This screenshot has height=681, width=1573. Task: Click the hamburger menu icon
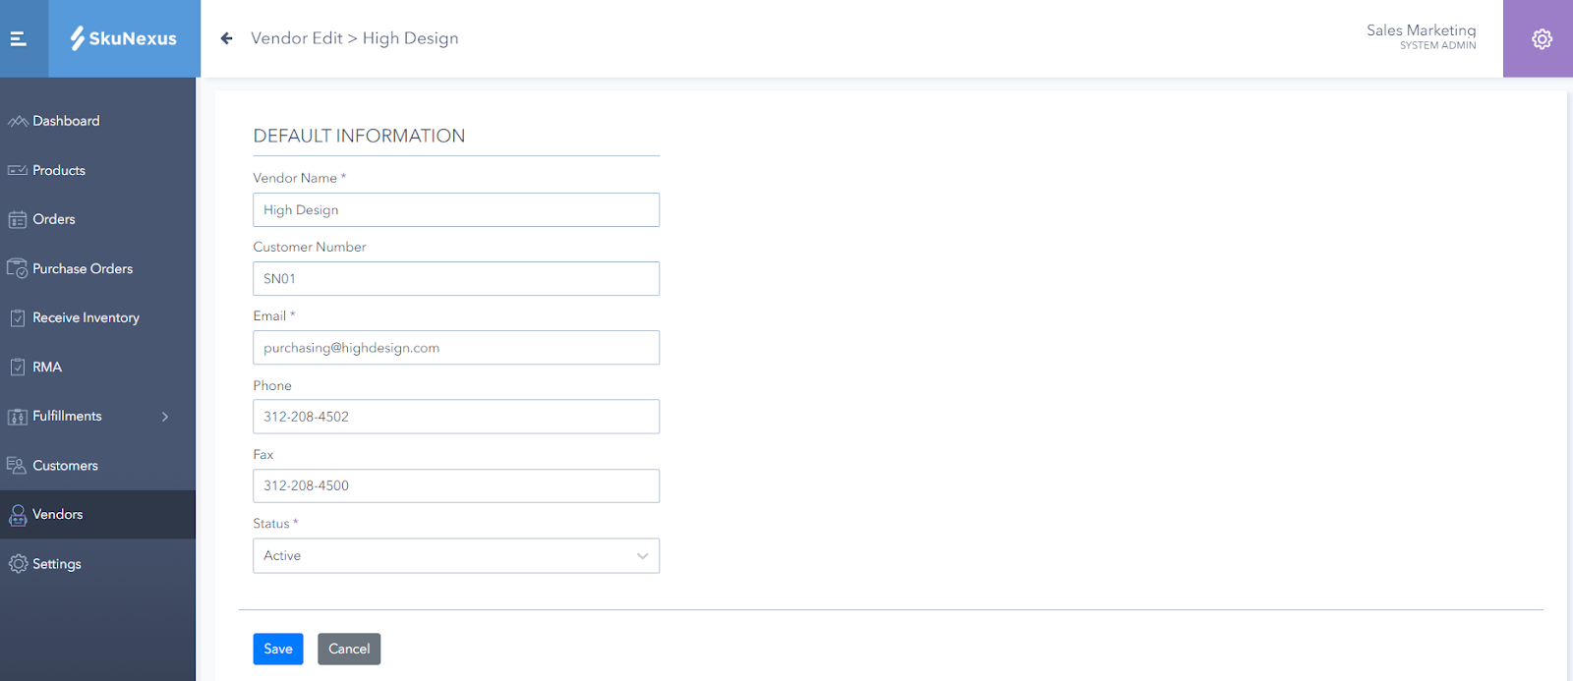pos(18,39)
